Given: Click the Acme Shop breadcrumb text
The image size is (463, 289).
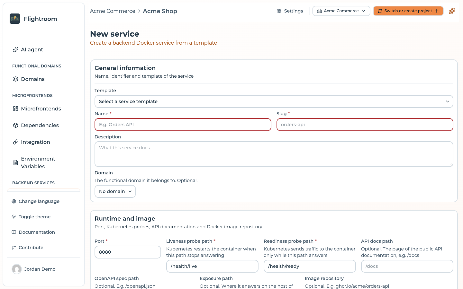Looking at the screenshot, I should coord(160,11).
